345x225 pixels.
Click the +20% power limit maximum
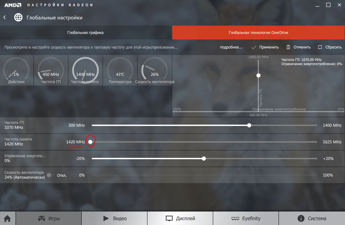tap(328, 159)
